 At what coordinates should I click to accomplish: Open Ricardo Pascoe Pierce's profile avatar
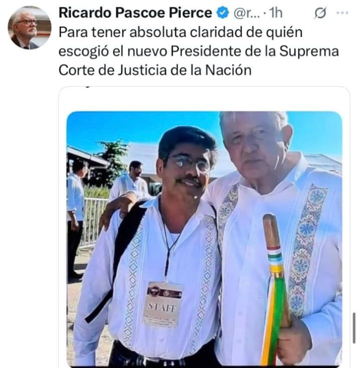(x=30, y=28)
